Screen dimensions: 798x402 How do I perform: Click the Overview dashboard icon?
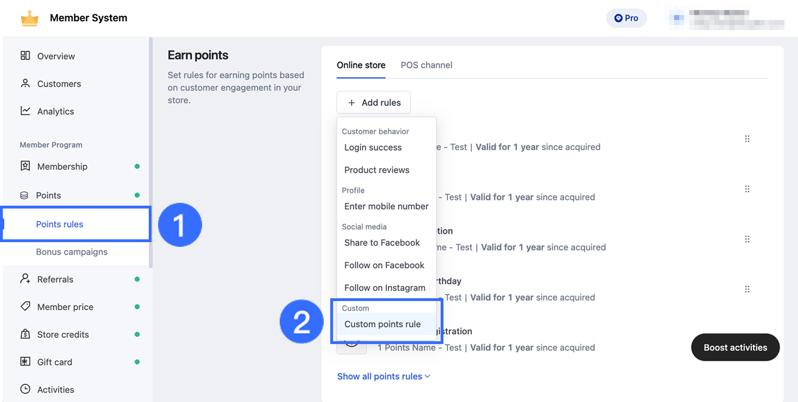[x=25, y=56]
